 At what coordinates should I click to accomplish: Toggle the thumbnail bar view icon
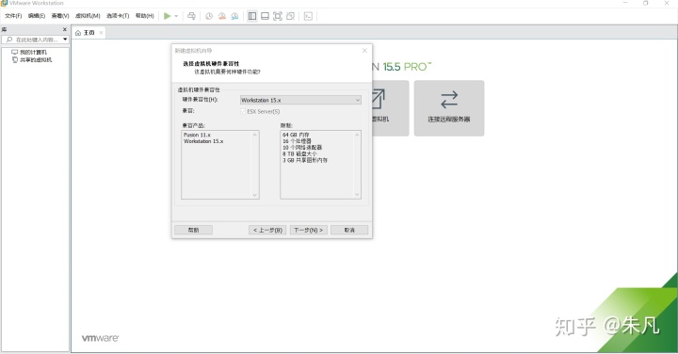[265, 16]
